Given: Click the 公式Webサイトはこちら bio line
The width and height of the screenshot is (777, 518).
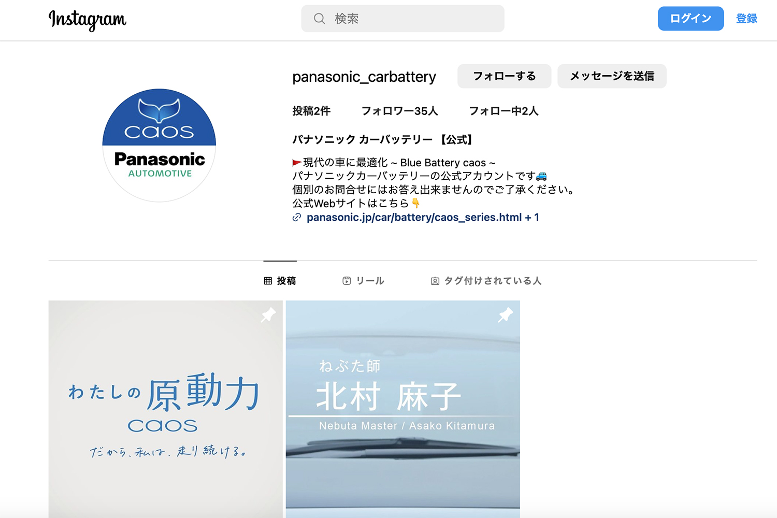Looking at the screenshot, I should (x=356, y=203).
